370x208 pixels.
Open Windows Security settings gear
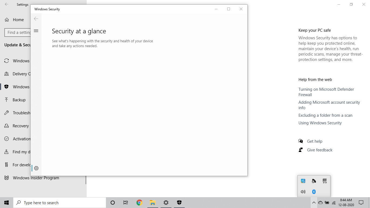click(x=36, y=168)
